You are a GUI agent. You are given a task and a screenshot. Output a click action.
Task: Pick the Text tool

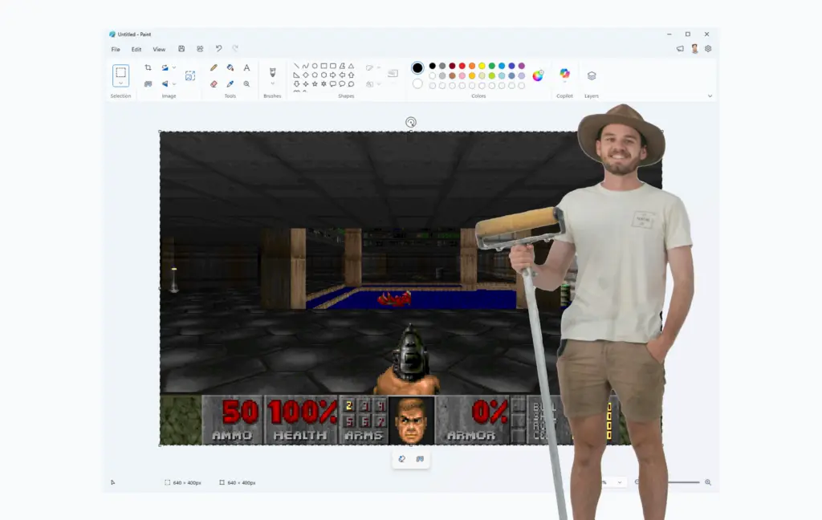point(246,67)
